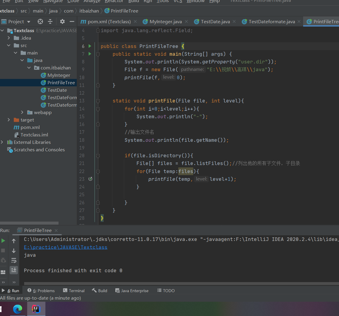
Task: Click Project panel horizontal scrollbar
Action: [29, 223]
